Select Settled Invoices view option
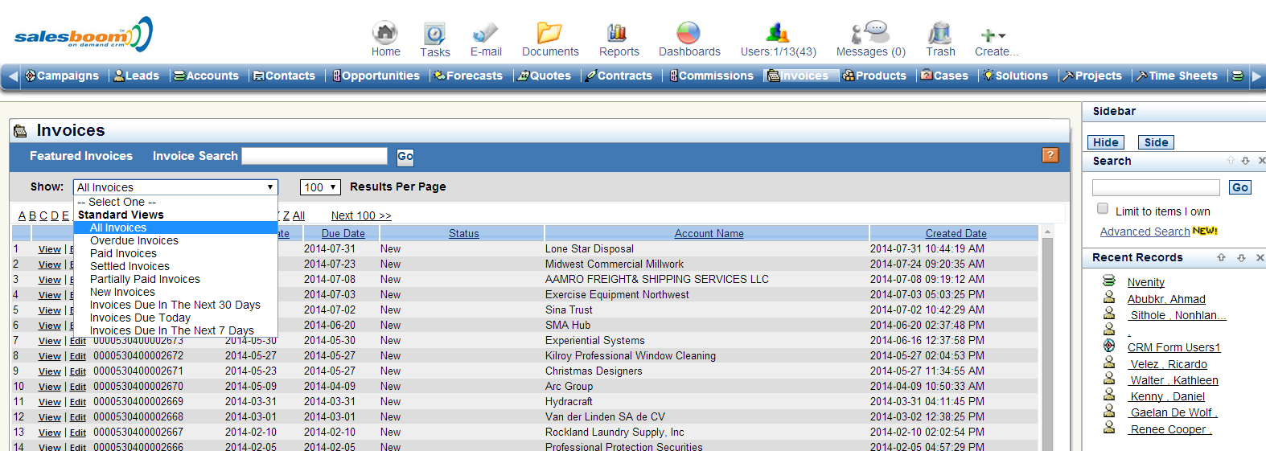 click(x=129, y=266)
